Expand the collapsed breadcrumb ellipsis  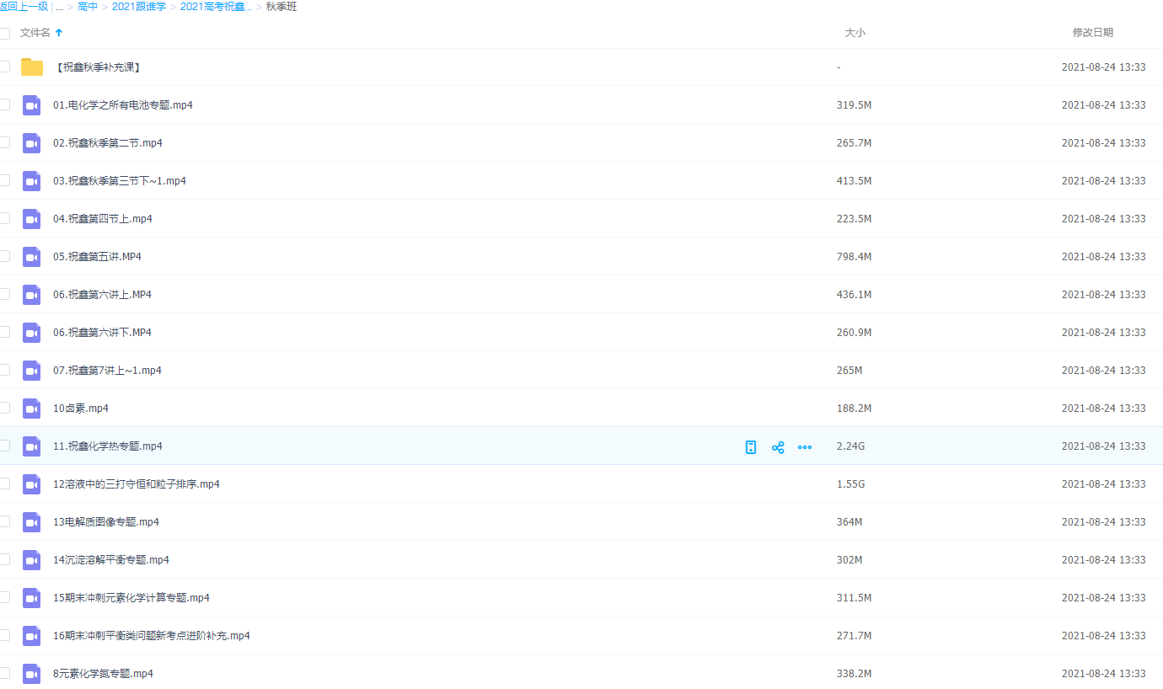click(x=60, y=7)
